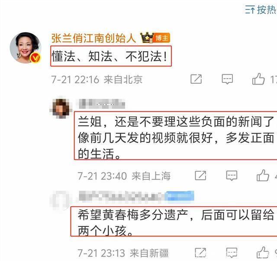Screen dimensions: 277x261
Task: Share the 23:13 Xinjiang comment
Action: click(200, 253)
